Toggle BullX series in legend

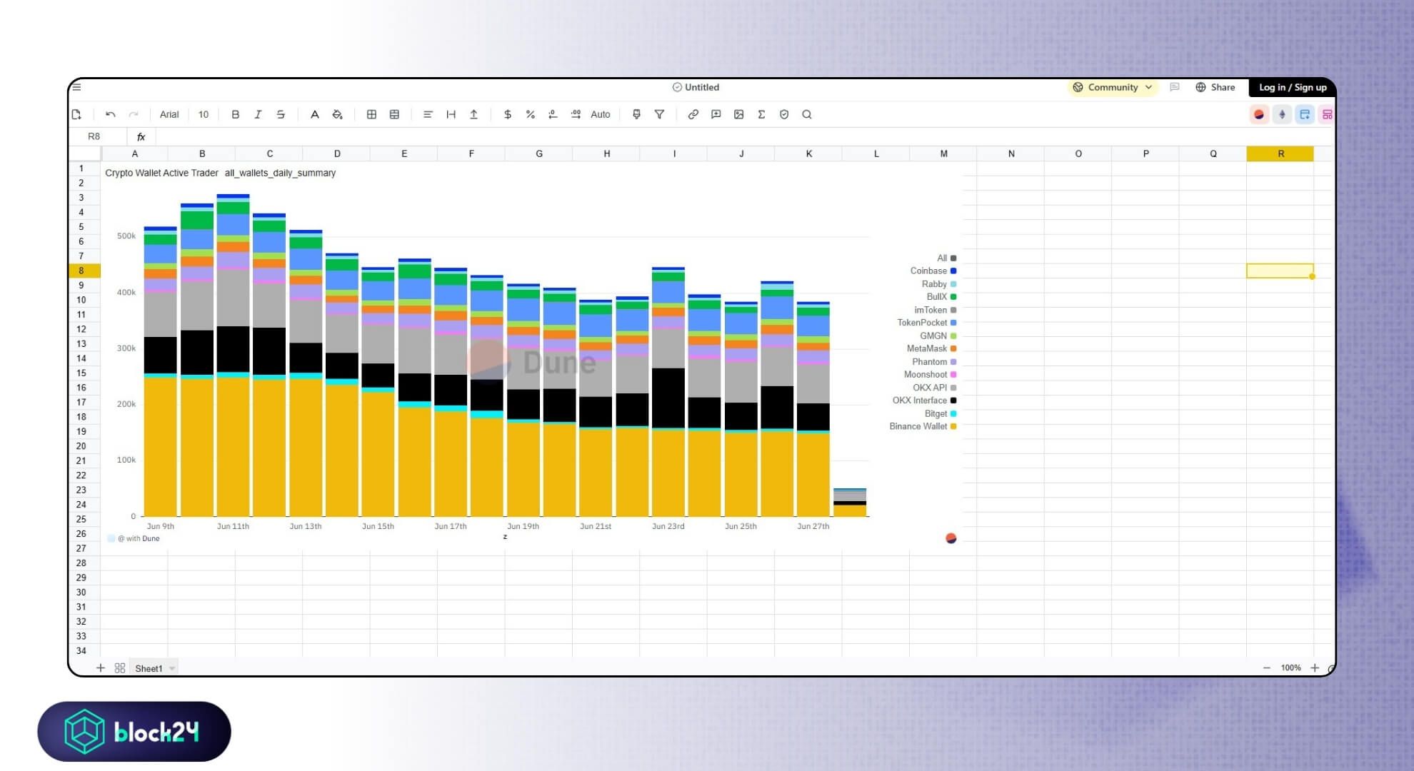[x=941, y=297]
